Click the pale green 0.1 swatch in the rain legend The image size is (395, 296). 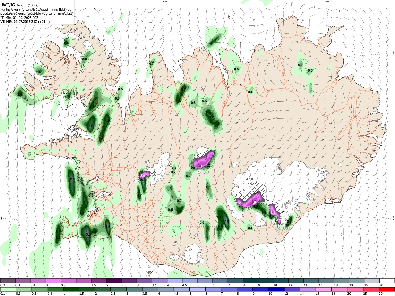[x=8, y=290]
